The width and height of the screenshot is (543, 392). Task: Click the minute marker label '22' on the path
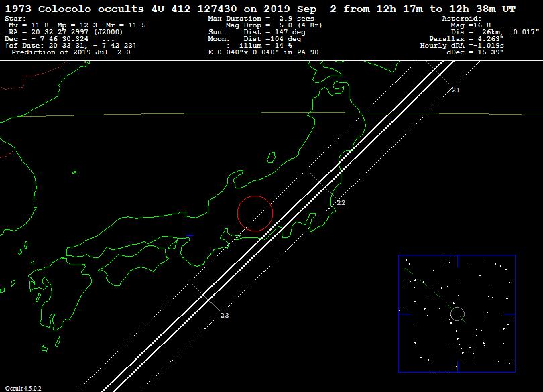341,202
